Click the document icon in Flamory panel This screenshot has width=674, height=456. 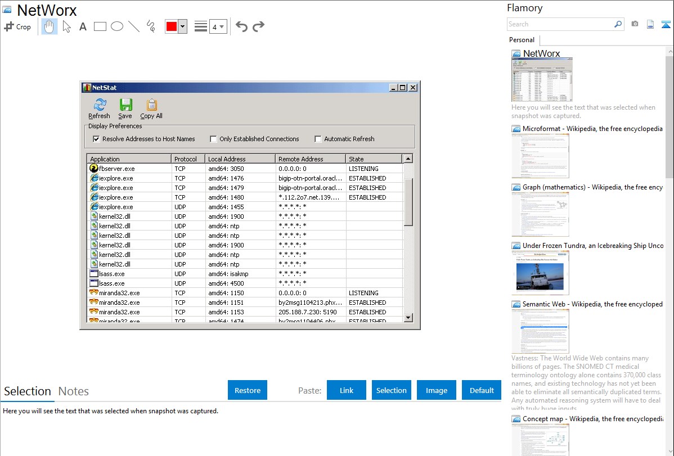pyautogui.click(x=650, y=24)
